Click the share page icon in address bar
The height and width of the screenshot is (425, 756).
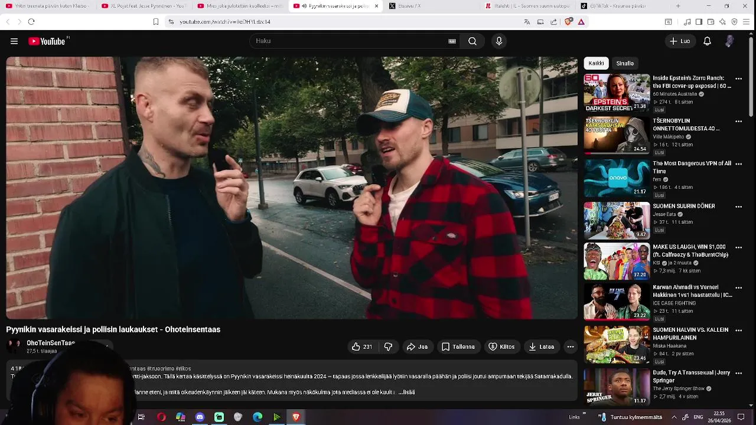tap(553, 22)
